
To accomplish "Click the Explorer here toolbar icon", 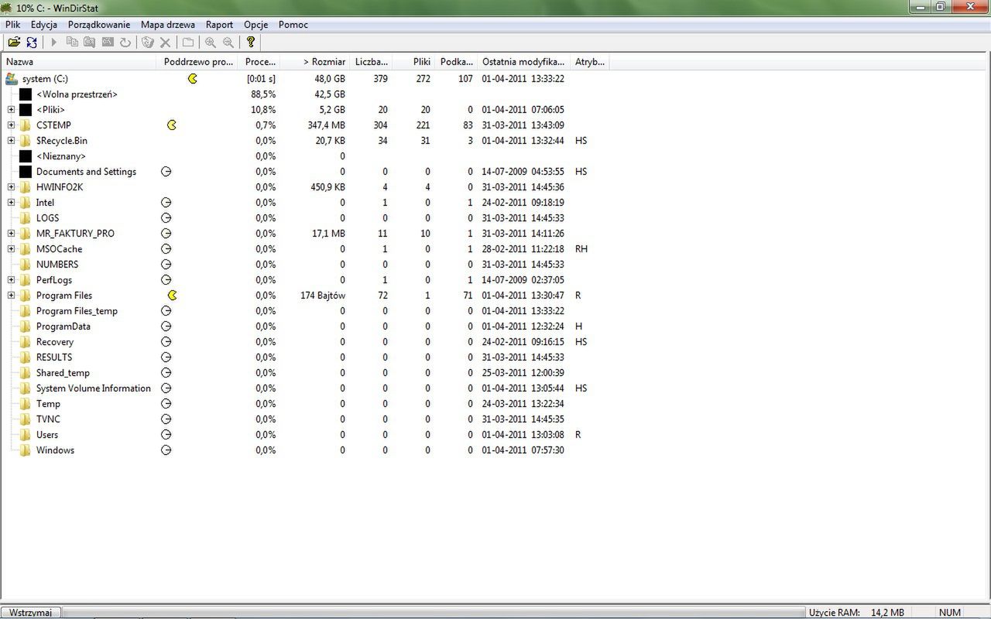I will tap(90, 43).
